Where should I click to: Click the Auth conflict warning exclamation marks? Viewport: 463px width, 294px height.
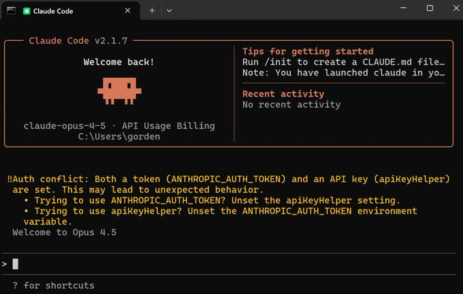click(x=10, y=179)
